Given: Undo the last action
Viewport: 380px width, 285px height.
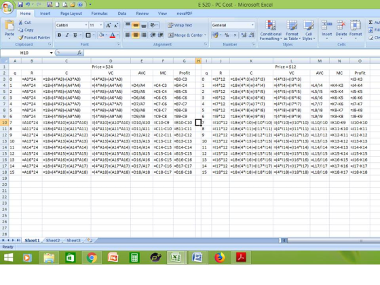Looking at the screenshot, I should 28,4.
